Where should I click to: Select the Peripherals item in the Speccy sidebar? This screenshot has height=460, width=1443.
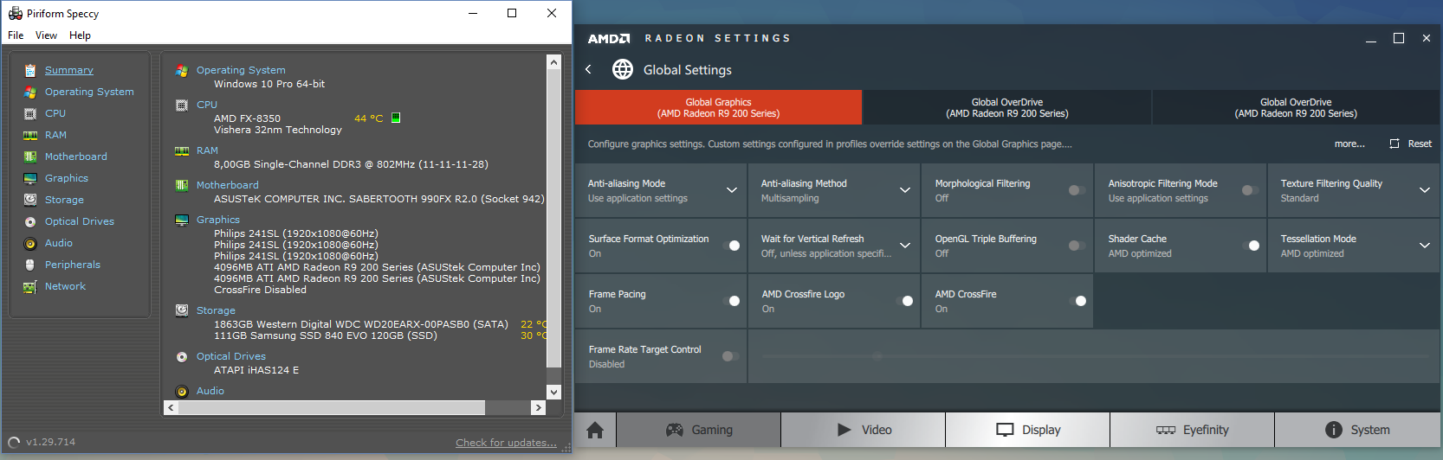[x=73, y=265]
